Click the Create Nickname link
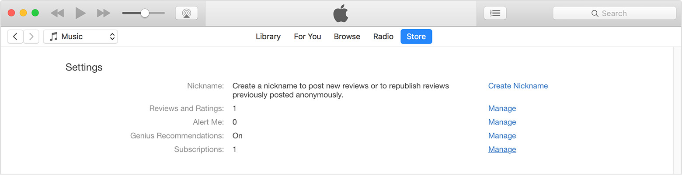The image size is (682, 175). click(x=518, y=86)
